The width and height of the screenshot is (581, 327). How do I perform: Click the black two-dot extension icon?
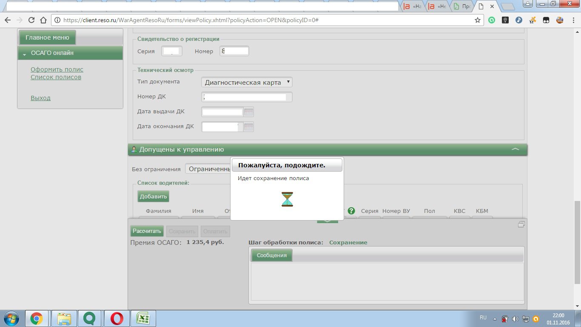point(546,20)
